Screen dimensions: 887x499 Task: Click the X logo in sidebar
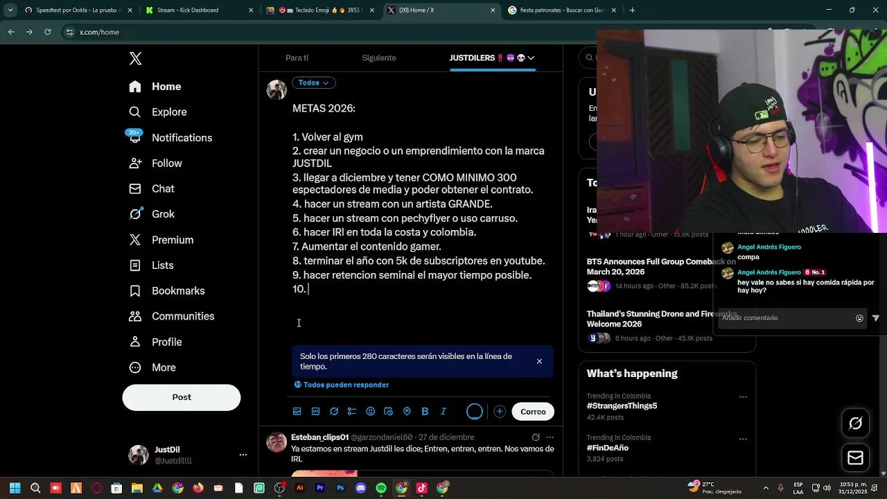point(136,58)
